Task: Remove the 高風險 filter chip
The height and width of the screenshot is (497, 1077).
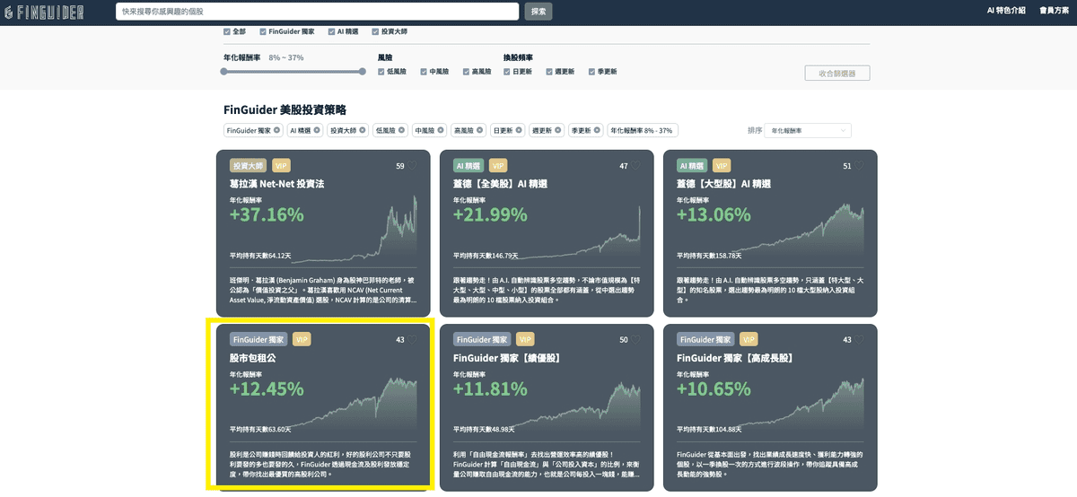Action: [480, 130]
